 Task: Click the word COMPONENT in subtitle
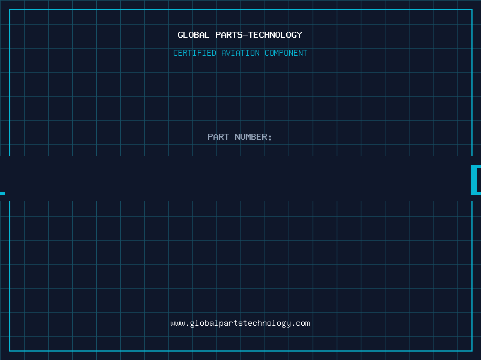point(286,53)
